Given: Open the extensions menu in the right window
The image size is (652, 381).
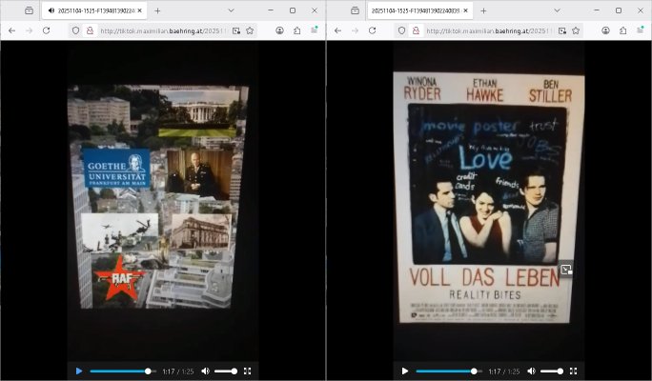Looking at the screenshot, I should [623, 30].
